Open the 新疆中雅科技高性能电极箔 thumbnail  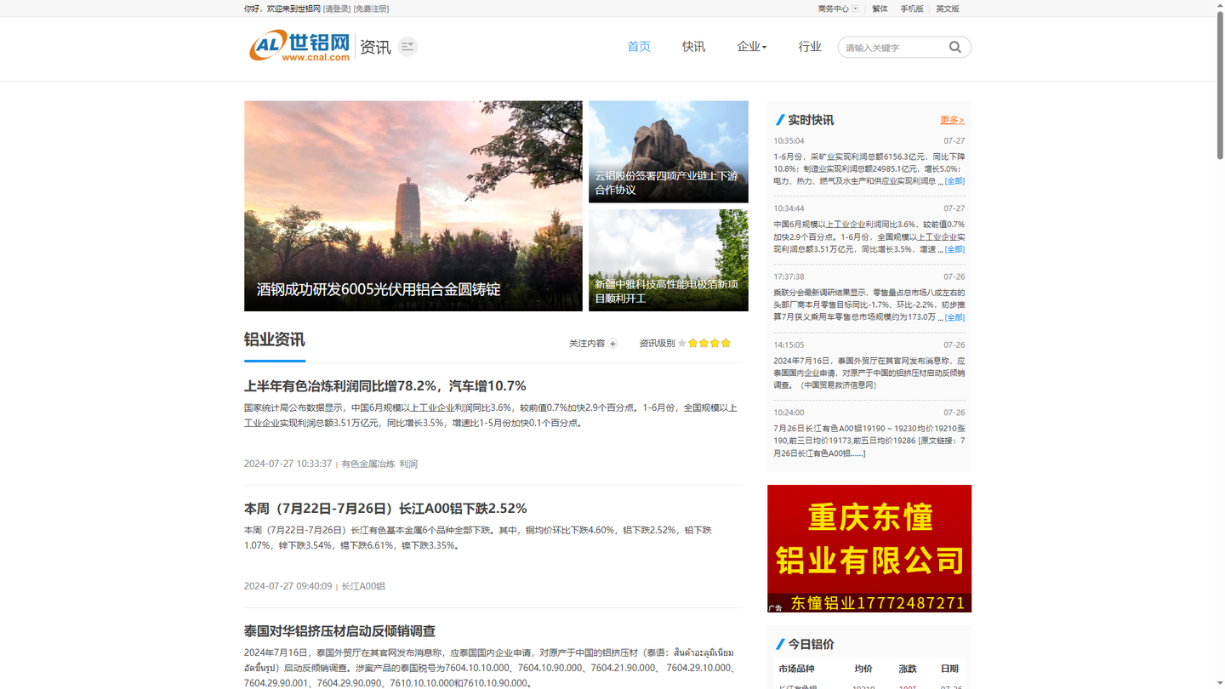pos(669,260)
